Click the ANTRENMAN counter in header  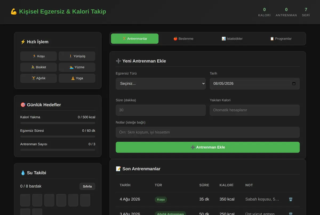pos(286,12)
